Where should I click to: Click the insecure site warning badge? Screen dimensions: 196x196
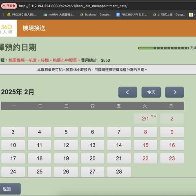(9, 6)
